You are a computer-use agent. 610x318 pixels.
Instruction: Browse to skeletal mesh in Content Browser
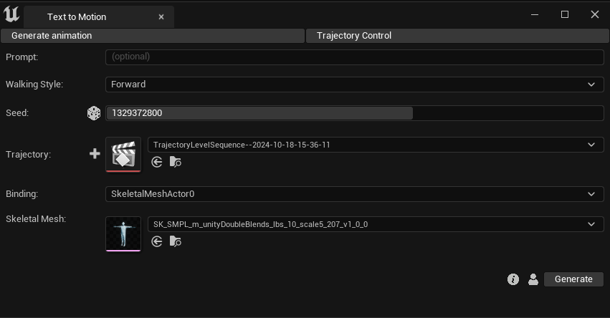[x=175, y=242]
